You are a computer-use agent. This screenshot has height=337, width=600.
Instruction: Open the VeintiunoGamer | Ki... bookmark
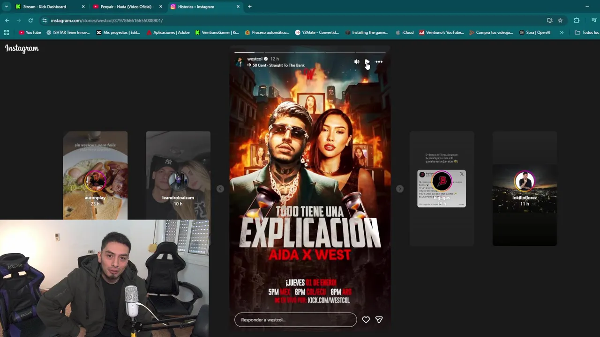217,33
